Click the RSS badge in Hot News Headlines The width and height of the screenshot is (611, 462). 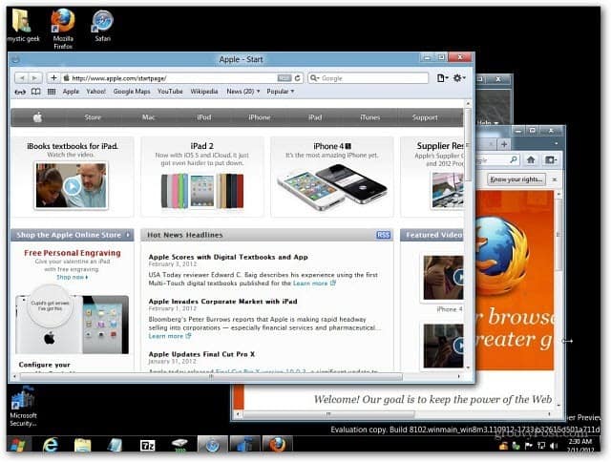click(x=383, y=235)
